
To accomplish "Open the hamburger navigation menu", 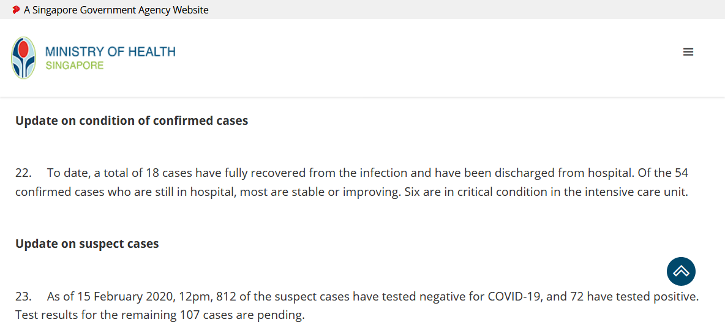I will (688, 52).
